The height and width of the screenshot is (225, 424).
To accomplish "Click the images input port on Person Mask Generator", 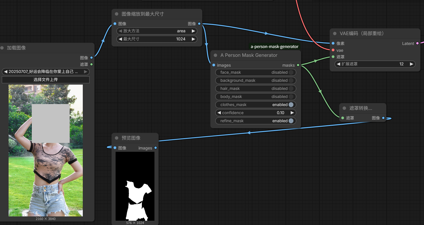I will click(x=214, y=65).
